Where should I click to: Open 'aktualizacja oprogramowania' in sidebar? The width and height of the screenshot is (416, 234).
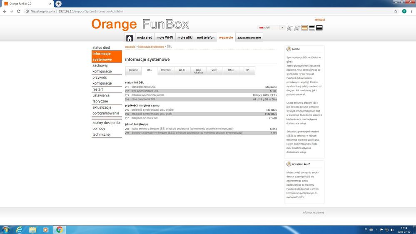coord(107,110)
